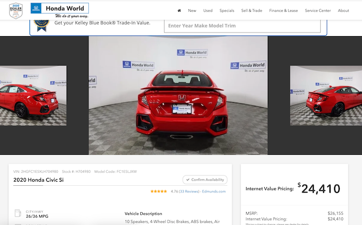The width and height of the screenshot is (362, 225).
Task: Click the main rear-view car photo
Action: 178,95
